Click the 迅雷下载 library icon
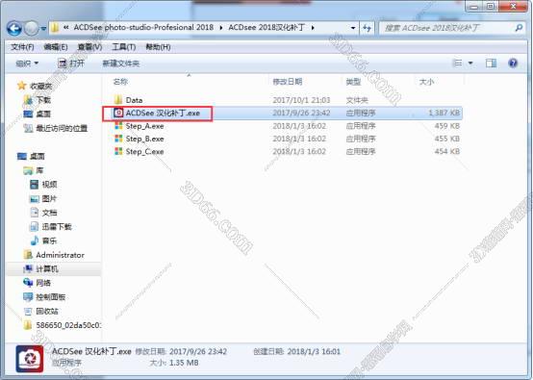The height and width of the screenshot is (380, 533). tap(35, 226)
